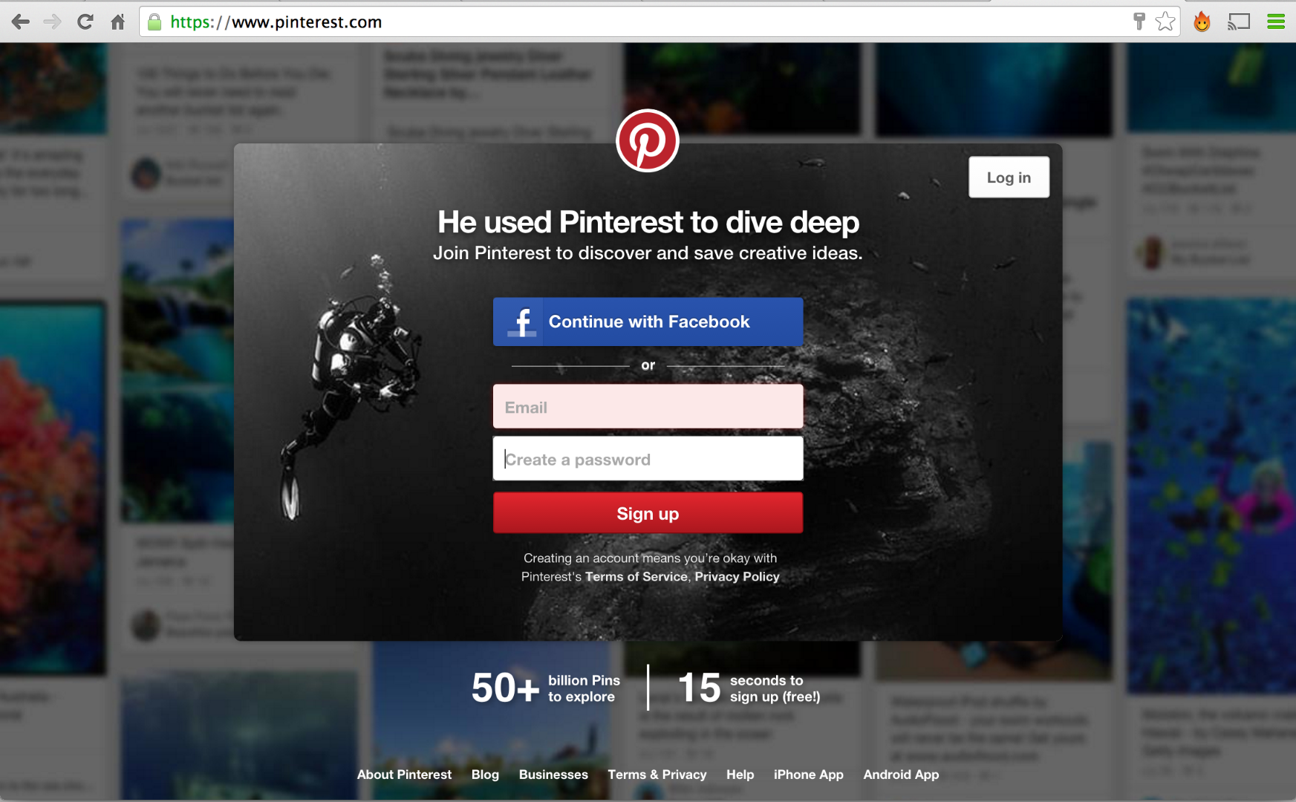The height and width of the screenshot is (802, 1296).
Task: Click the red Pinterest logo
Action: coord(648,140)
